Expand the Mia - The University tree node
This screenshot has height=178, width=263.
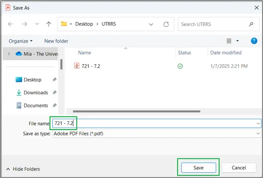click(x=9, y=54)
